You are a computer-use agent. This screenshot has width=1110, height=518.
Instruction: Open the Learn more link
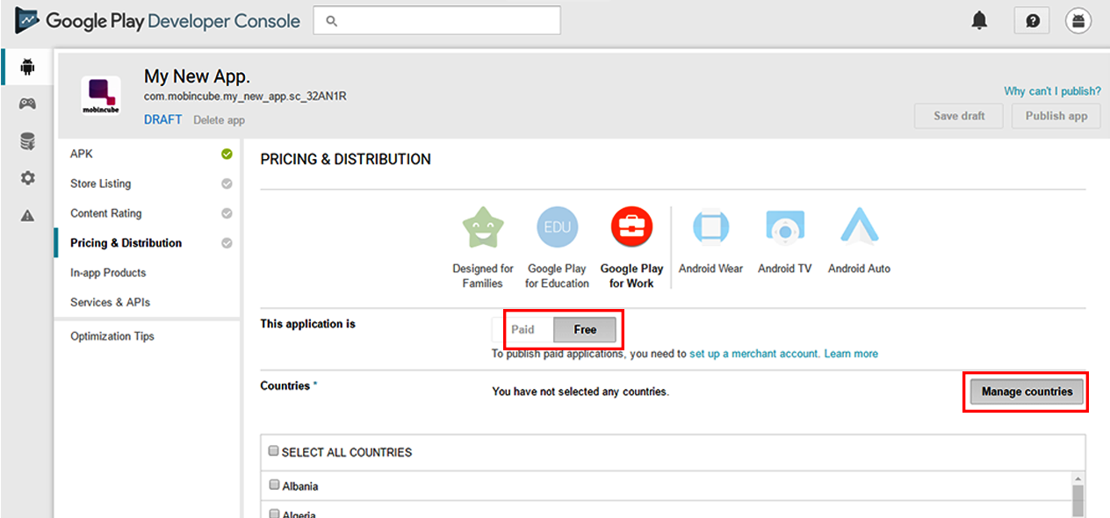point(851,354)
